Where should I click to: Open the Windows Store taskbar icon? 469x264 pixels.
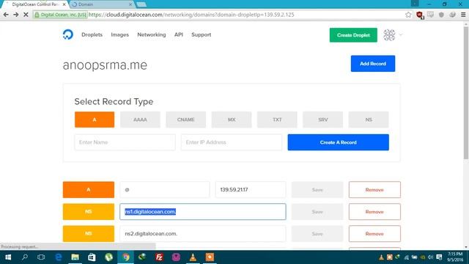point(92,257)
